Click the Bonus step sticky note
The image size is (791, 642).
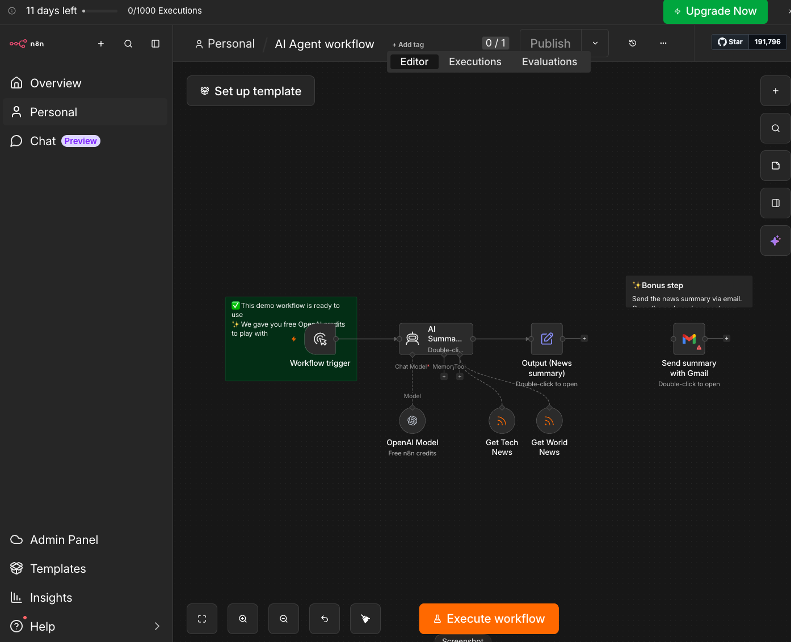pyautogui.click(x=689, y=292)
